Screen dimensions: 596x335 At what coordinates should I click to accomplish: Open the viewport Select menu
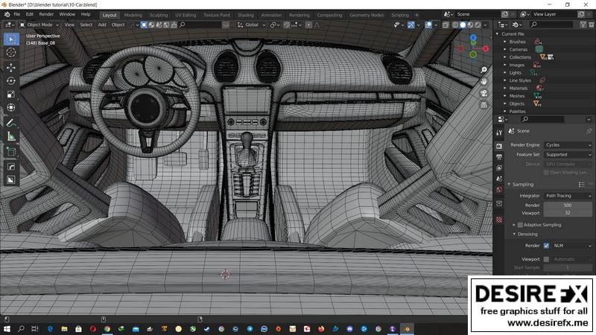pos(86,25)
